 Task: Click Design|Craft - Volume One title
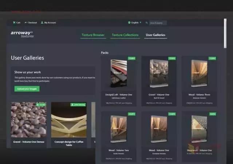[119, 95]
